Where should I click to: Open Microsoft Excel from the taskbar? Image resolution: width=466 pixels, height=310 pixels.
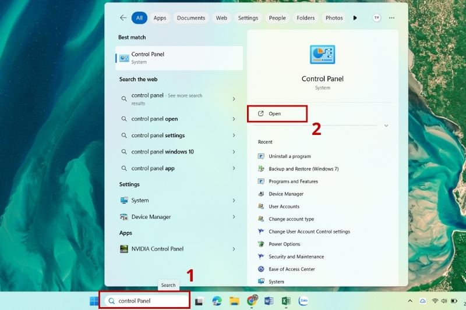coord(286,301)
